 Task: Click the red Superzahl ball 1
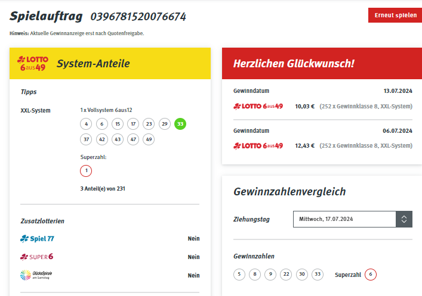pos(86,171)
